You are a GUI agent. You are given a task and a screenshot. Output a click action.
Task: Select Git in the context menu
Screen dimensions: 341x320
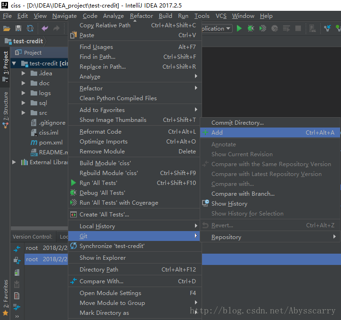click(x=134, y=236)
